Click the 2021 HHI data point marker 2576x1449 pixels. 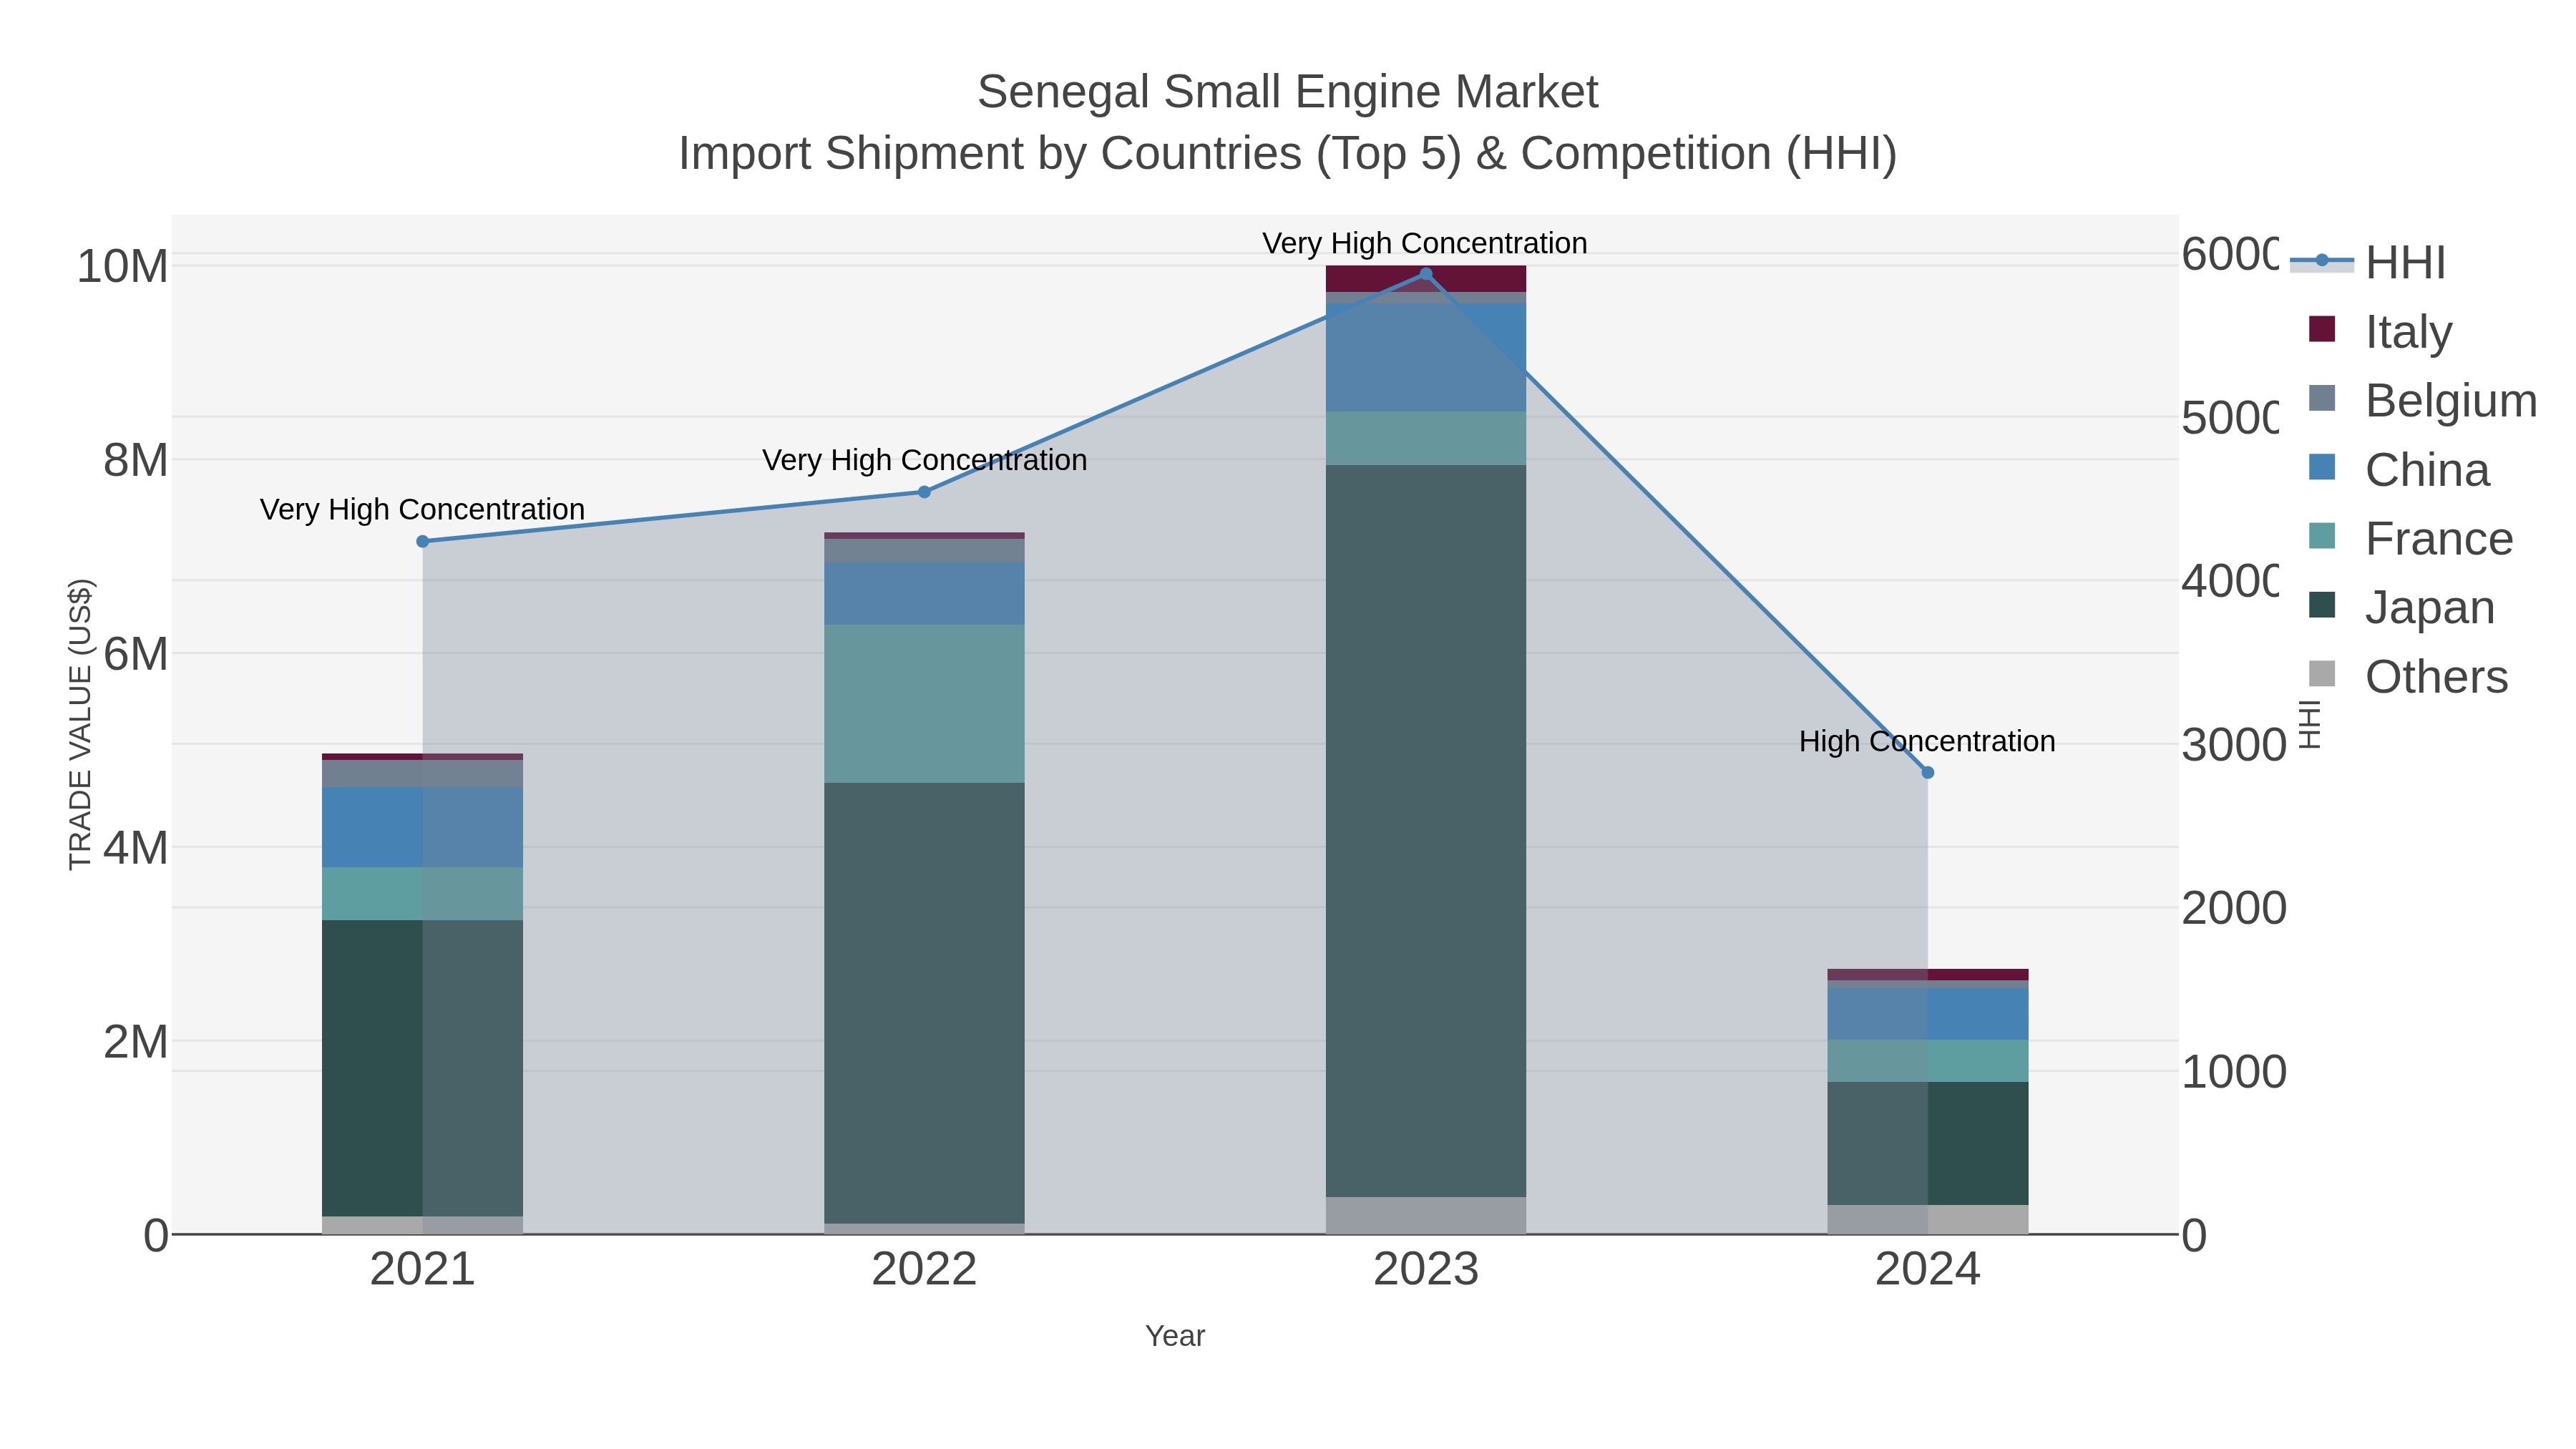pyautogui.click(x=423, y=541)
